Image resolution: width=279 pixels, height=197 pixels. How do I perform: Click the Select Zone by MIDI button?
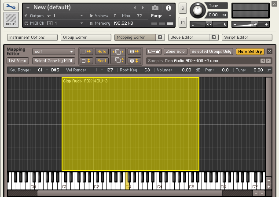pos(54,60)
